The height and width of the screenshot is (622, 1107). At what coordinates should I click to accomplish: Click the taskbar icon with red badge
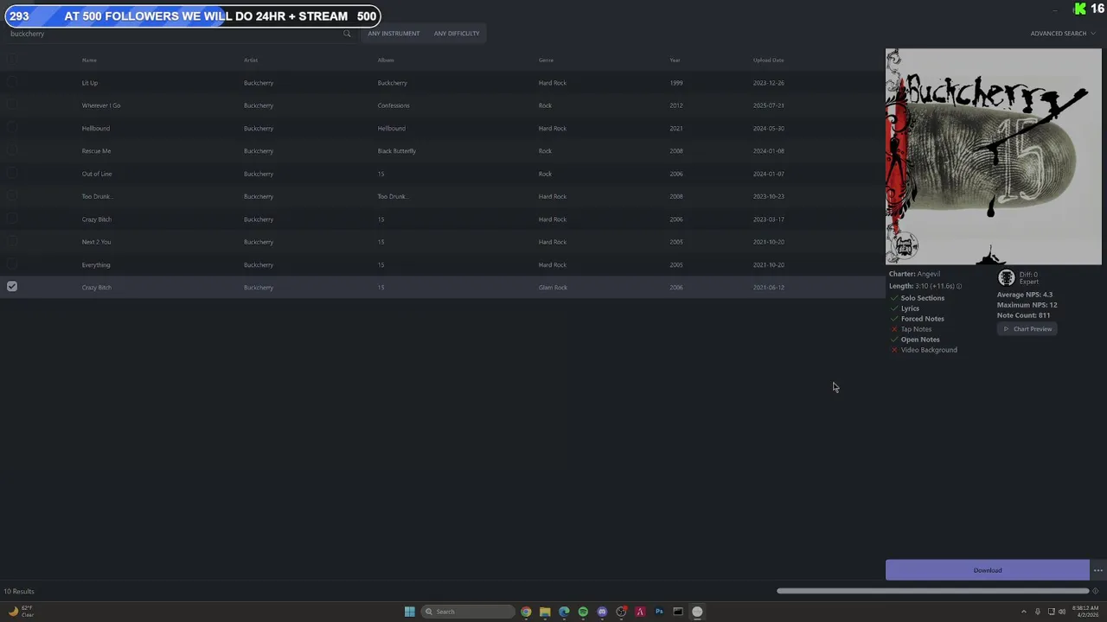pyautogui.click(x=621, y=612)
